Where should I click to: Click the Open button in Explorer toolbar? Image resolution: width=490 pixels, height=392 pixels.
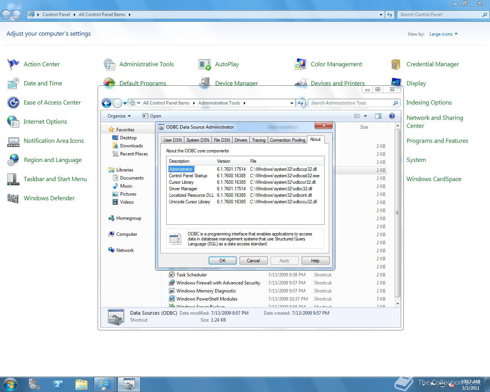152,116
